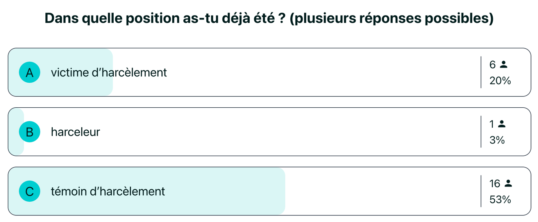Select the "témoin d'harcèlement" answer text
This screenshot has height=222, width=538.
tap(108, 191)
